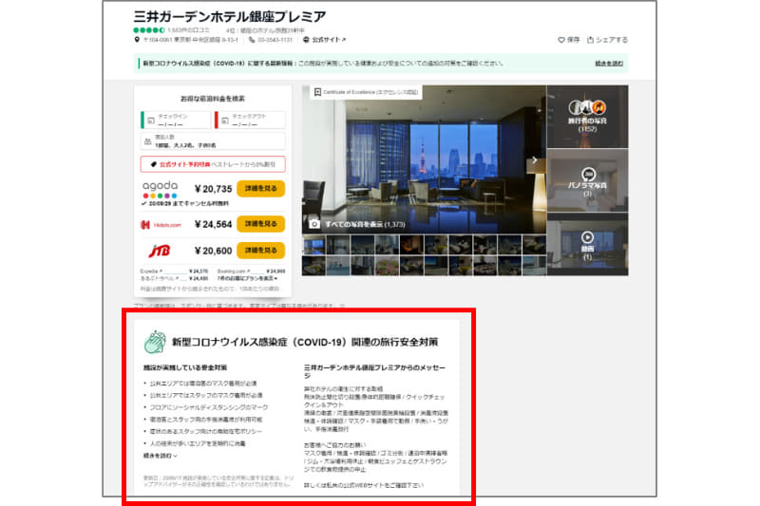760x506 pixels.
Task: Click the price ¥20,735
Action: pos(213,189)
